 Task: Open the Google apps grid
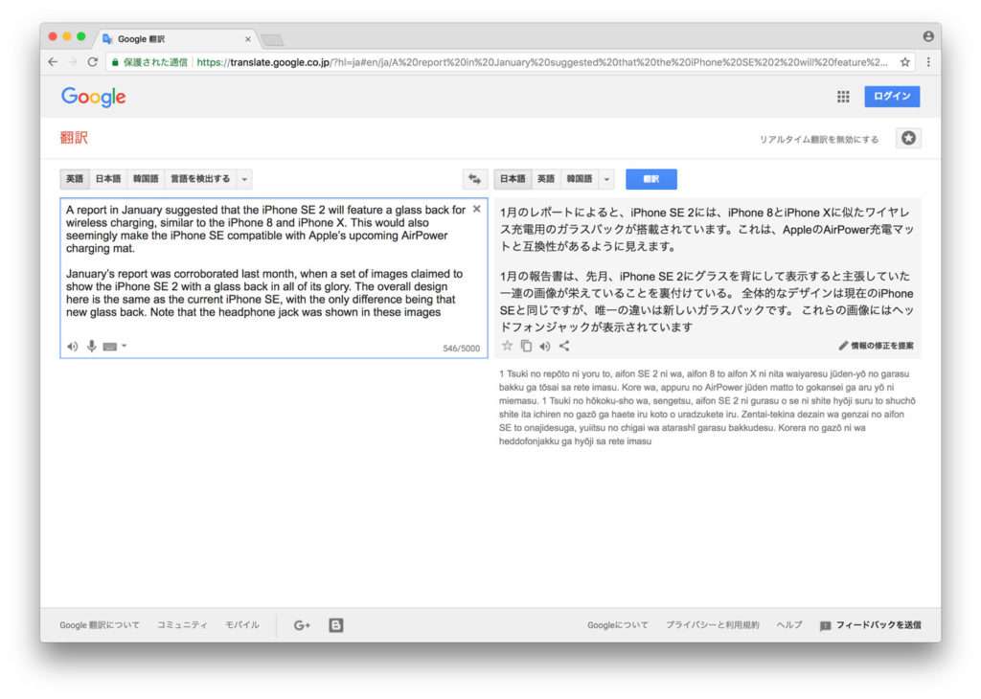pos(843,97)
